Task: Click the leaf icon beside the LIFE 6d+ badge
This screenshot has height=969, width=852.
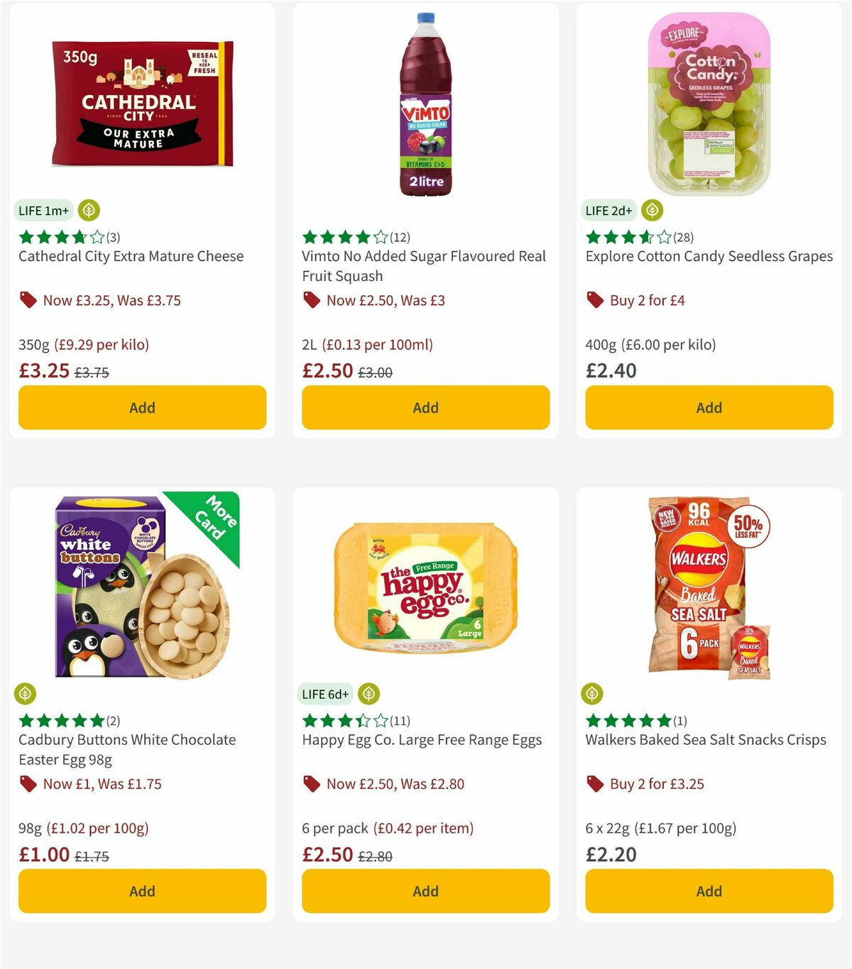Action: (x=368, y=694)
